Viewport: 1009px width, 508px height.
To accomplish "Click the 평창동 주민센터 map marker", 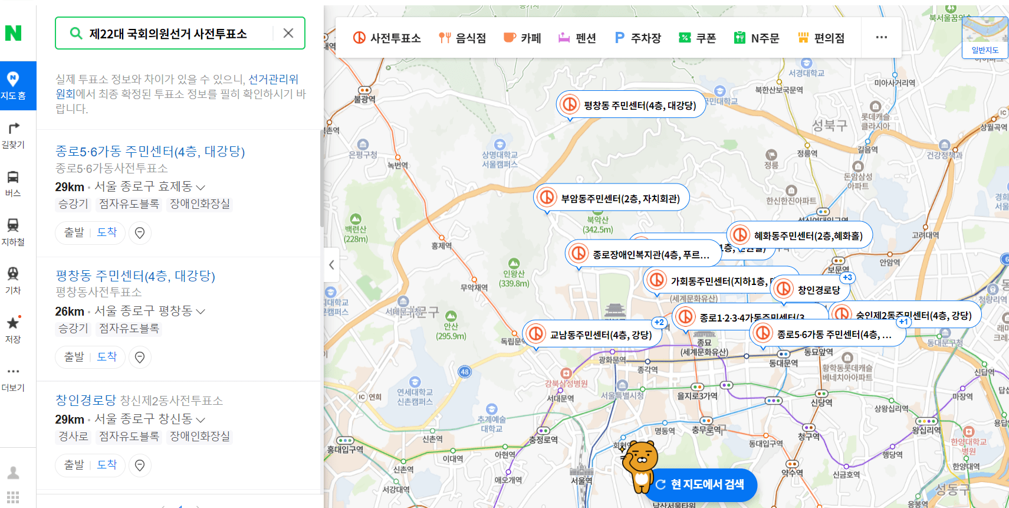I will 631,105.
